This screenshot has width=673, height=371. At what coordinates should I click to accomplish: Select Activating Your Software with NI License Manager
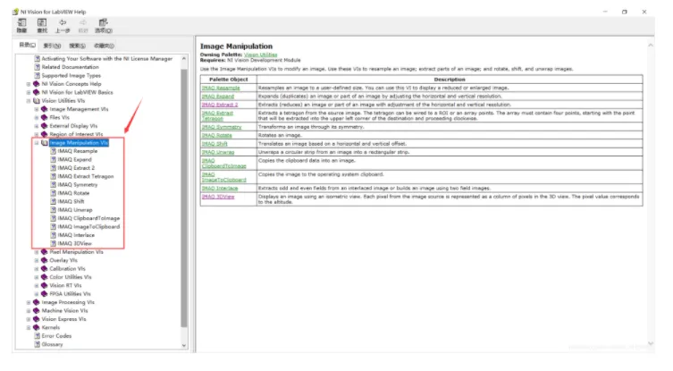(x=107, y=59)
